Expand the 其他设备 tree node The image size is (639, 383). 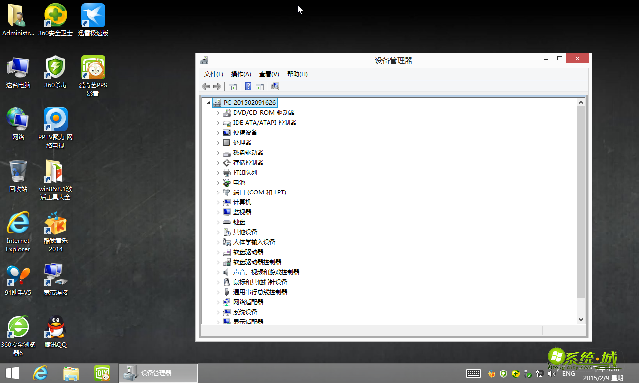point(218,232)
